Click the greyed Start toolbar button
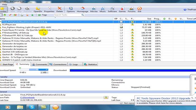Image resolution: width=196 pixels, height=110 pixels. pos(13,9)
